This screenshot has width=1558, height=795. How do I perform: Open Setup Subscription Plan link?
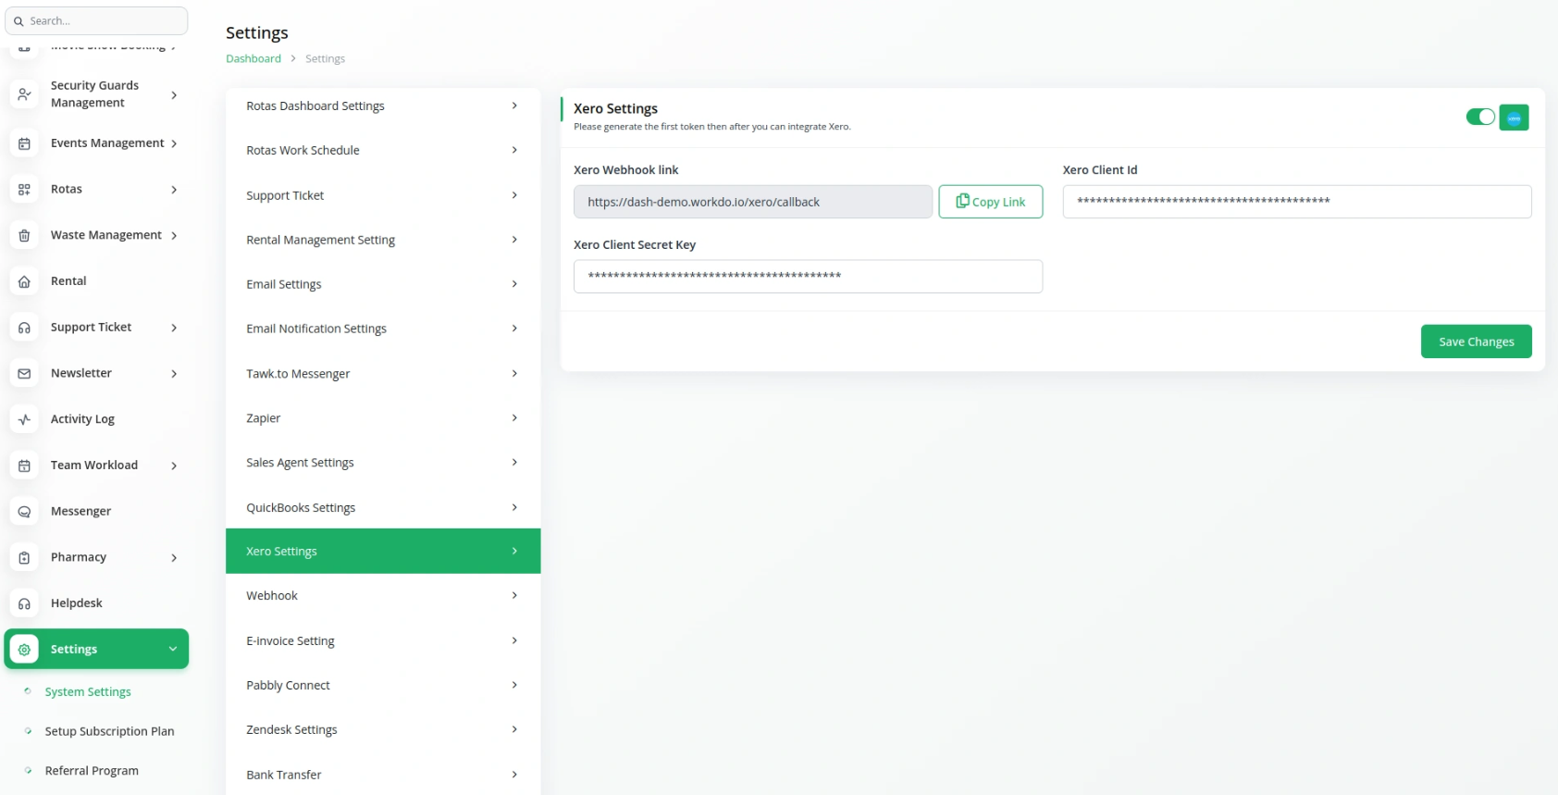(x=109, y=731)
